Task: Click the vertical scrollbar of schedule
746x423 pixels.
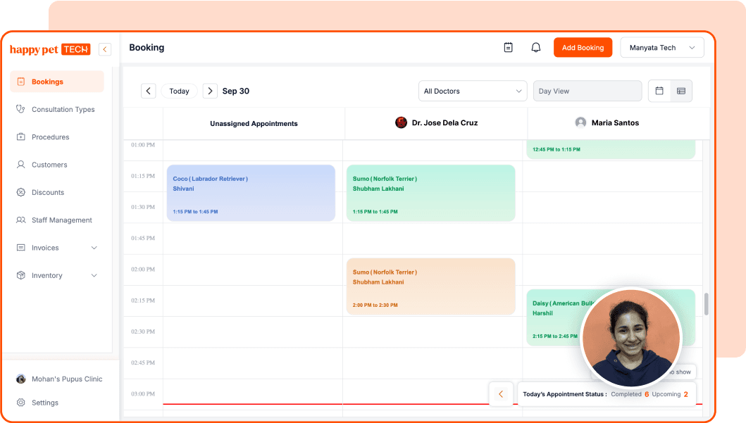Action: point(706,304)
